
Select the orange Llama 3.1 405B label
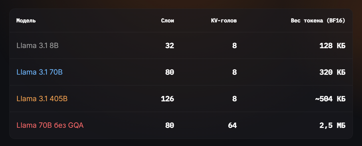(42, 99)
